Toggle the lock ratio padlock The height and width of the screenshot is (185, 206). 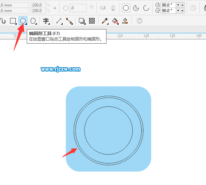[x=55, y=8]
